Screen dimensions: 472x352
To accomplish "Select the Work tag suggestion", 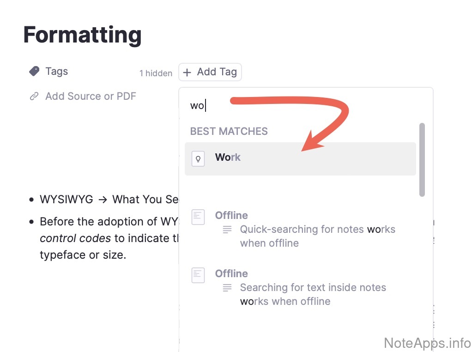I will (x=300, y=158).
